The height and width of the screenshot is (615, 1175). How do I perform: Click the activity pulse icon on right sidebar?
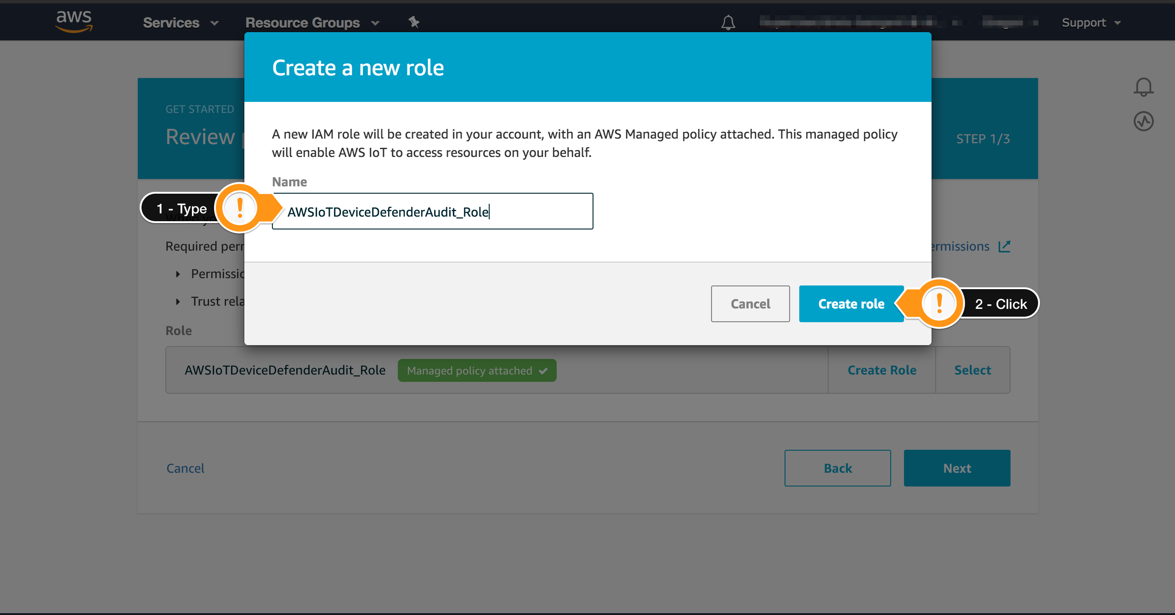click(x=1143, y=122)
